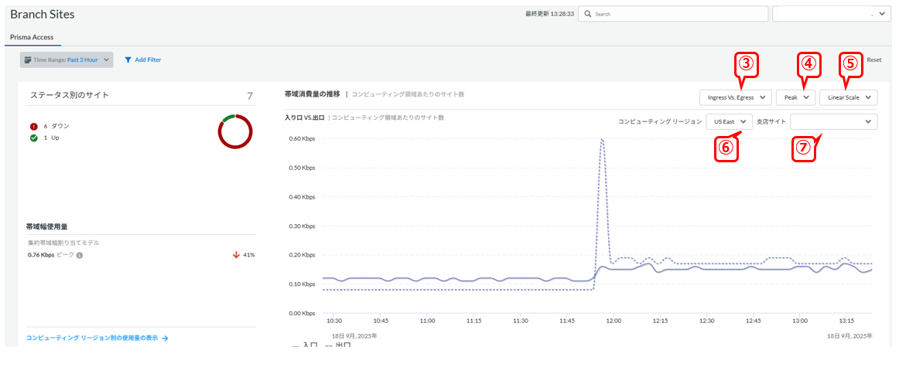
Task: Click the egress peak spike on chart
Action: (x=602, y=139)
